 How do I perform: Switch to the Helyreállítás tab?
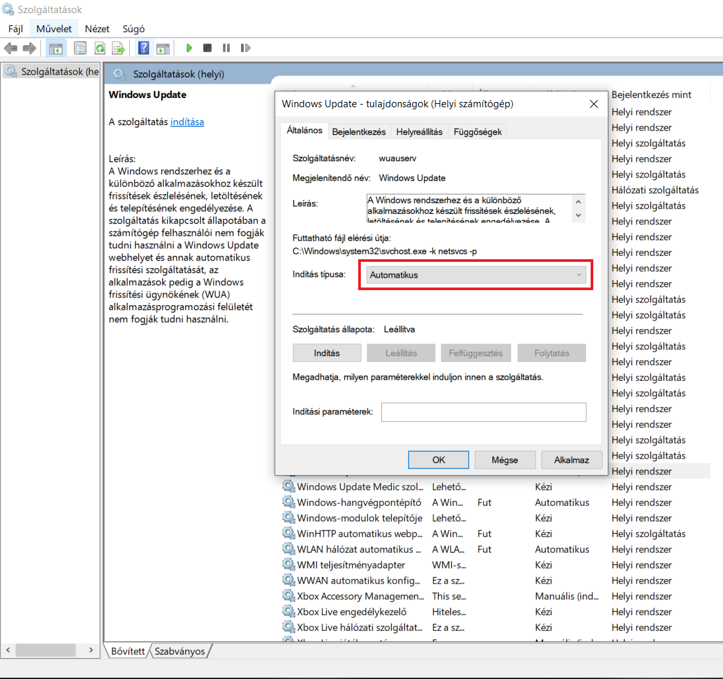click(x=419, y=132)
